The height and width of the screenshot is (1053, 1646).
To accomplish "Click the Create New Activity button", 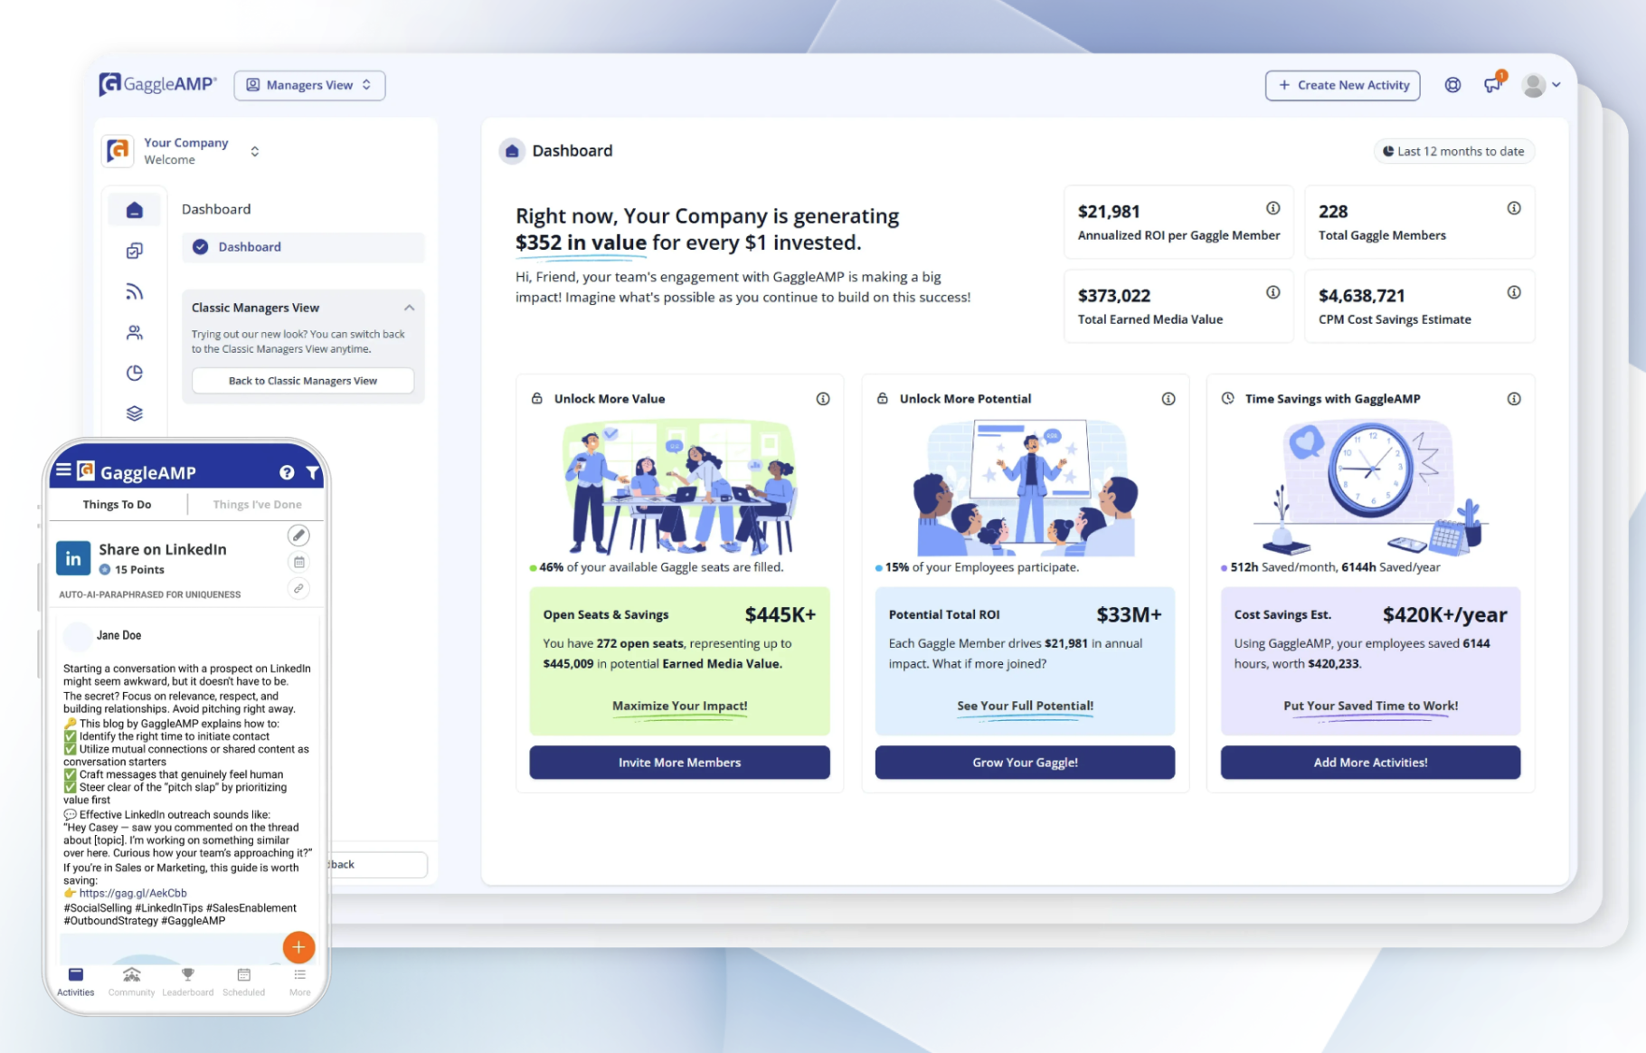I will click(1342, 84).
